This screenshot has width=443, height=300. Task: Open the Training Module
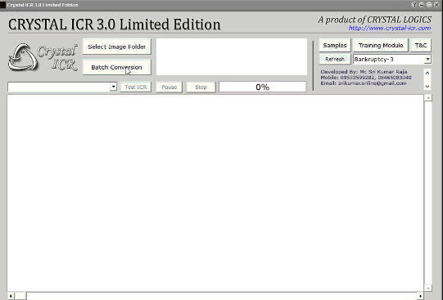click(x=381, y=46)
